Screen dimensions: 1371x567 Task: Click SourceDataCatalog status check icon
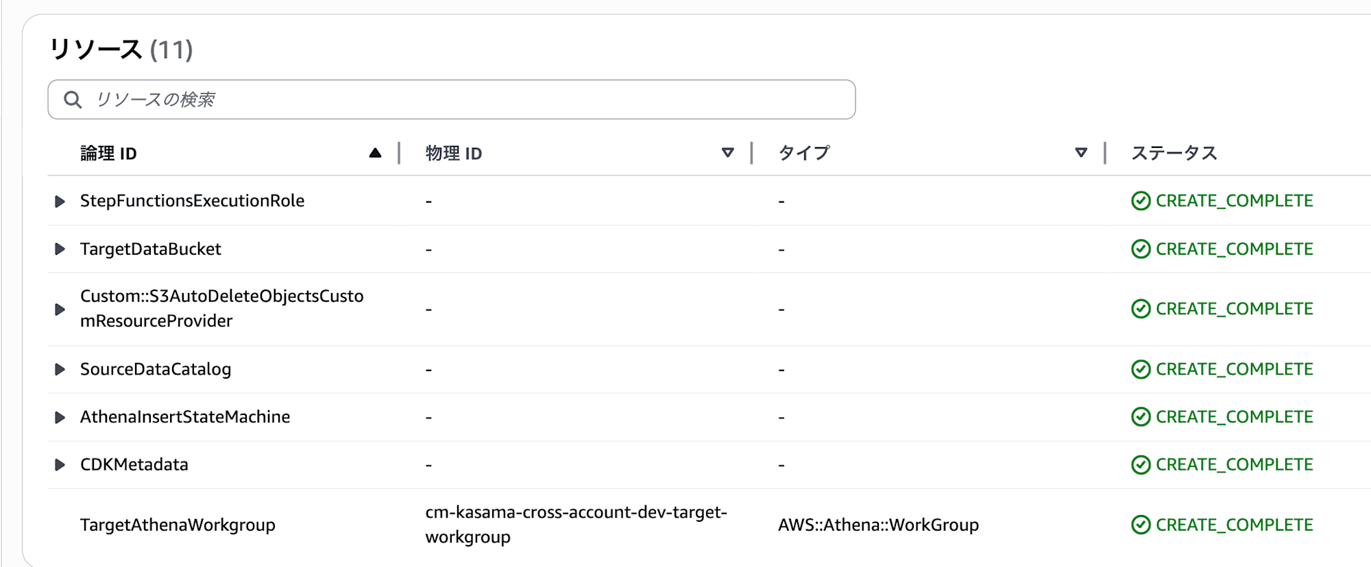pos(1141,370)
